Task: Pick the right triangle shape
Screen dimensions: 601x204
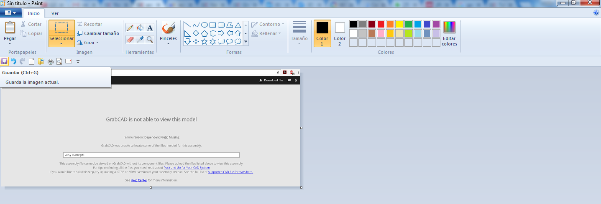Action: [187, 33]
